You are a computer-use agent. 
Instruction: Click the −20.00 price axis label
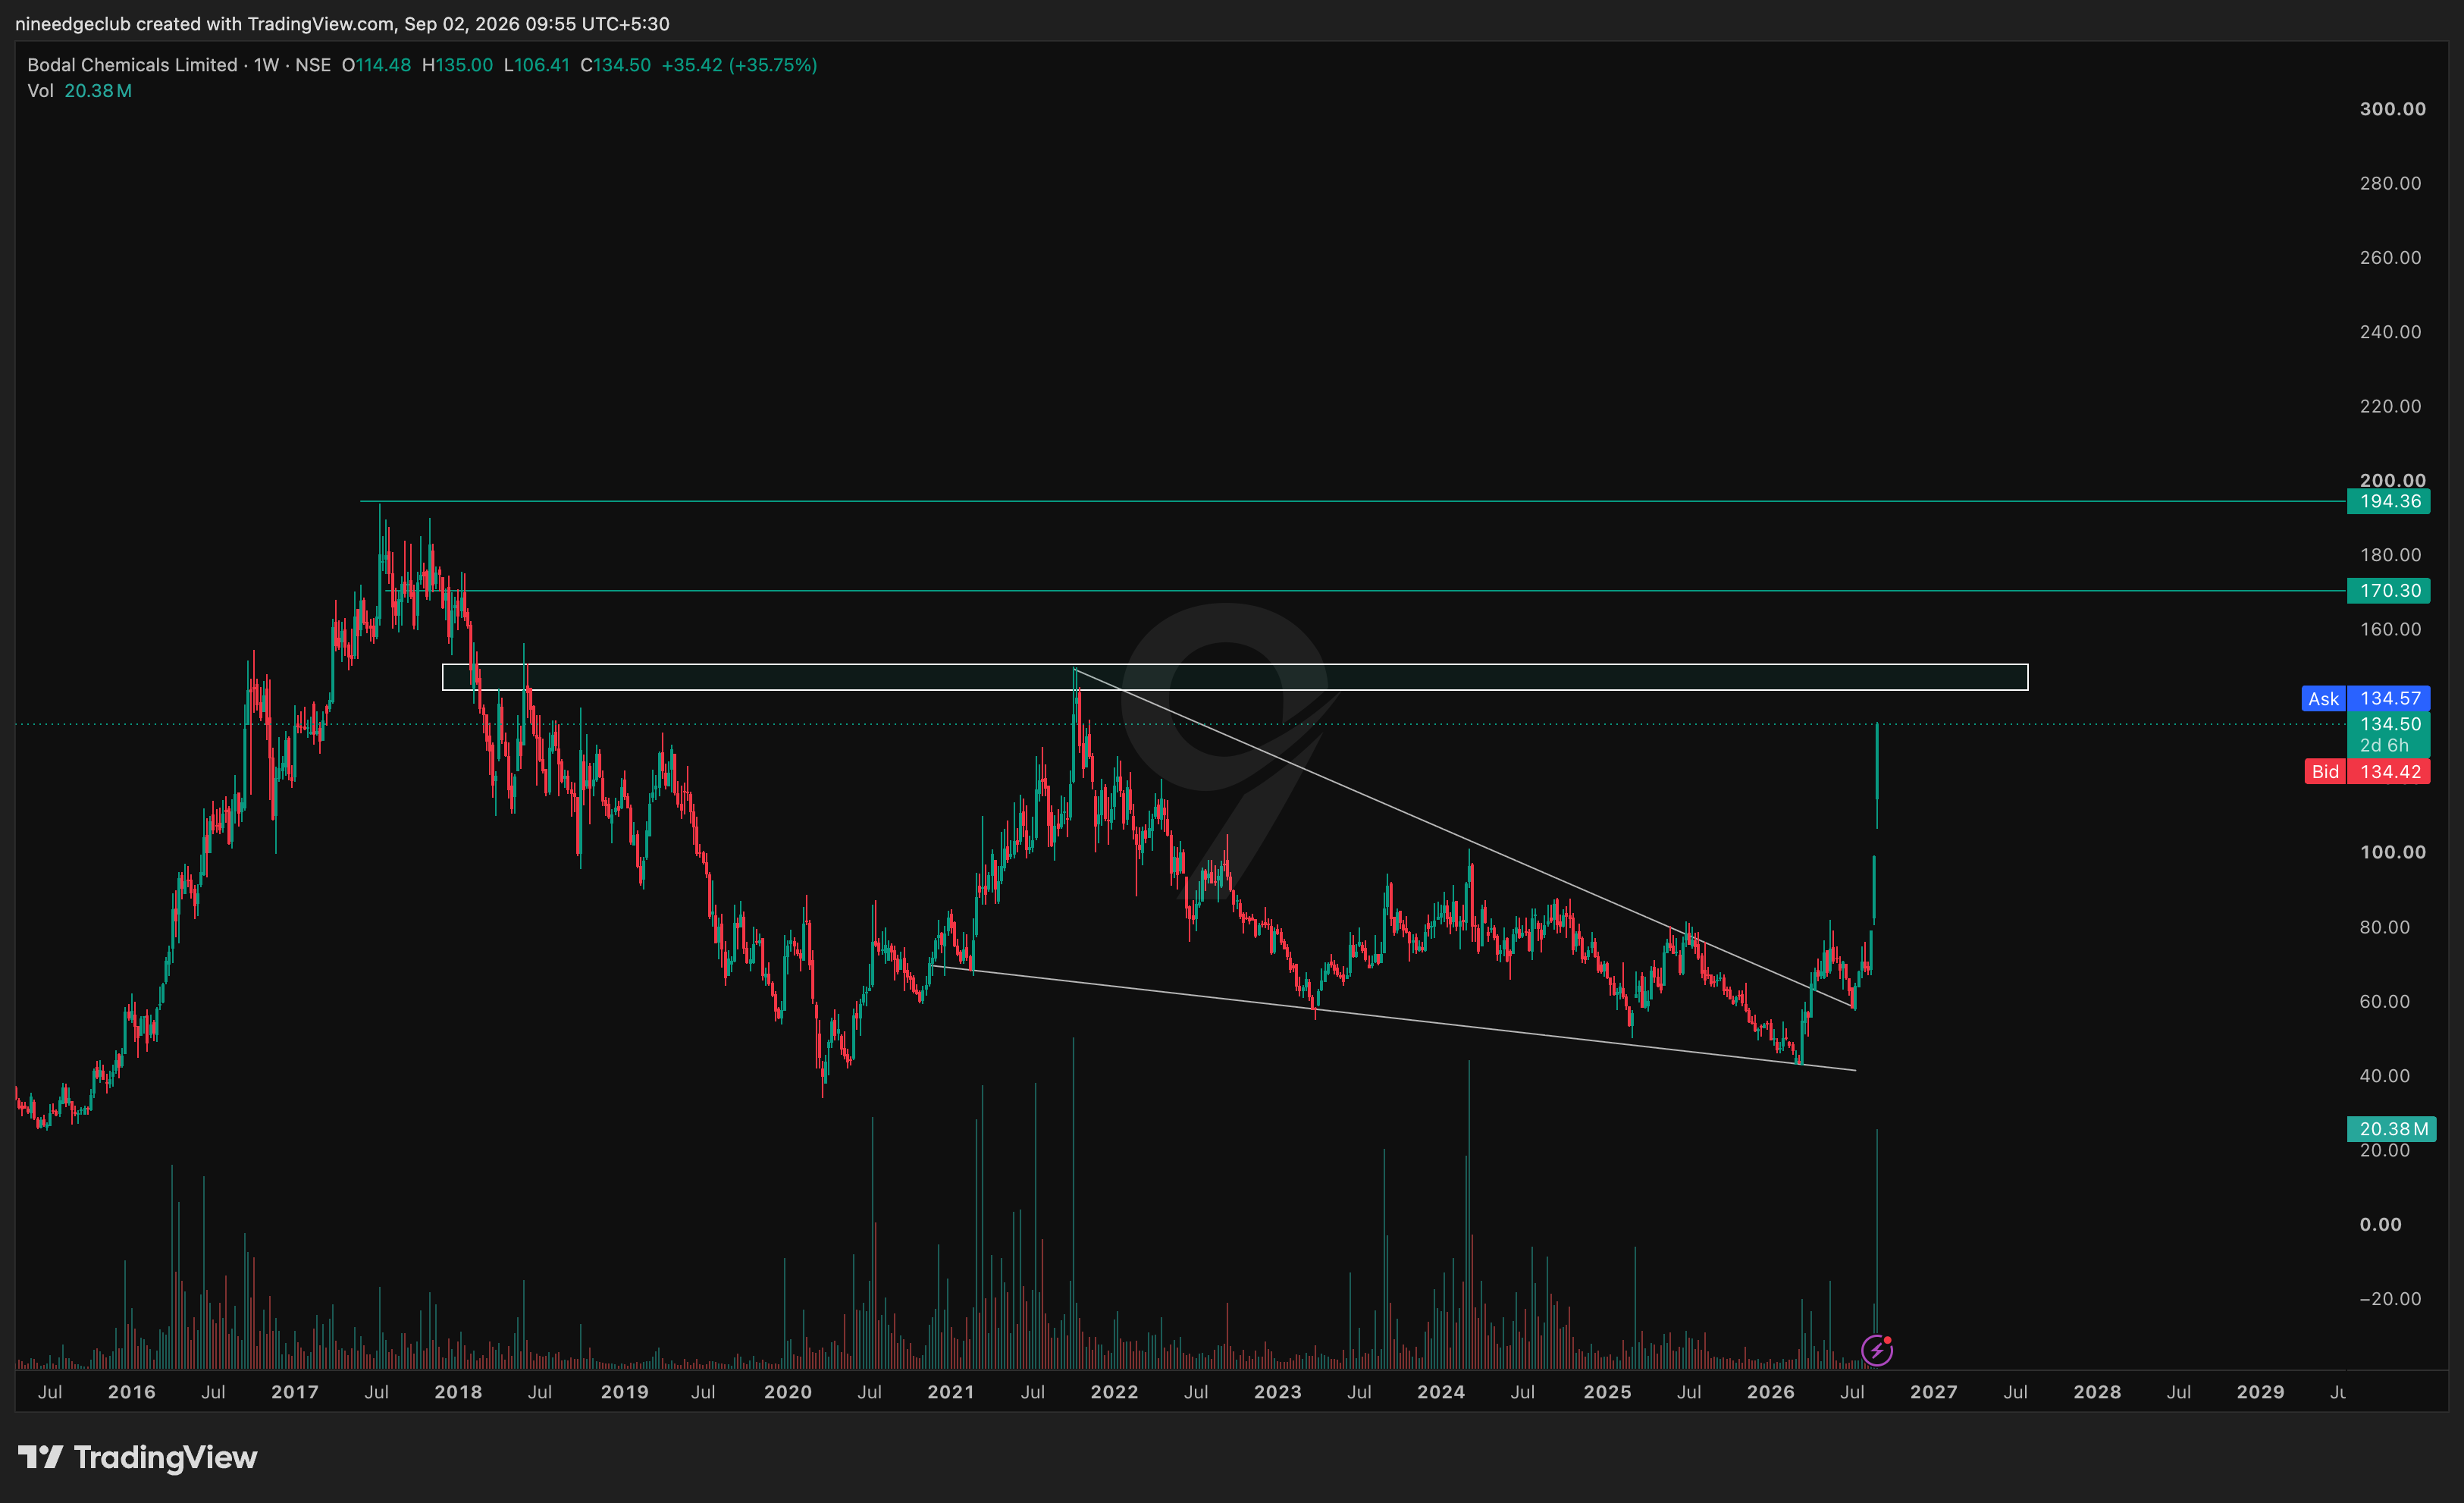[x=2390, y=1298]
